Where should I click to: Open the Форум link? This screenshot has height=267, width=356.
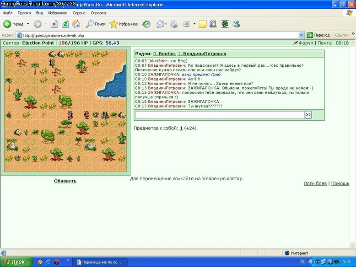click(x=306, y=43)
